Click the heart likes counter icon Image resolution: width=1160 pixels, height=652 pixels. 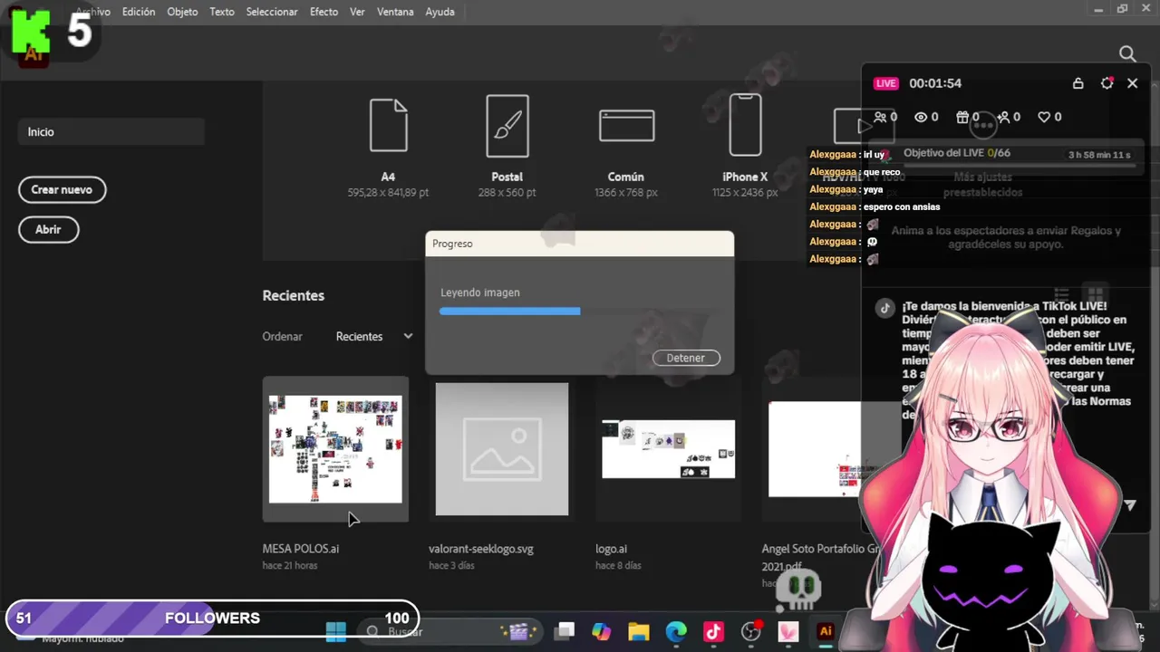1044,117
